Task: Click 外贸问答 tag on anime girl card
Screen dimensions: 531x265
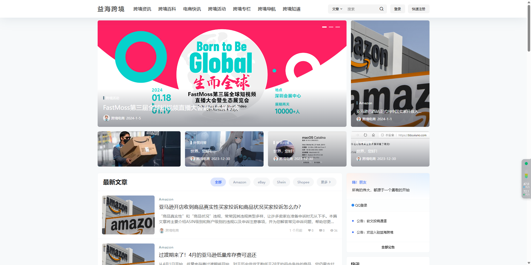Action: coord(200,143)
